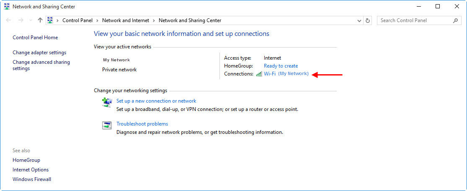
Task: Click the 'My Network' network name text
Action: [x=116, y=60]
